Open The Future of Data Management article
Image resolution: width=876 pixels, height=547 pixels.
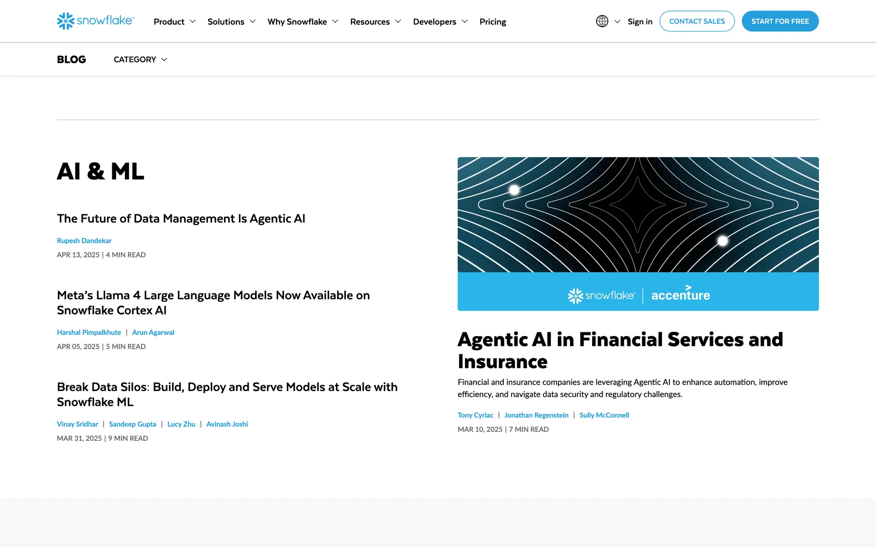(181, 218)
